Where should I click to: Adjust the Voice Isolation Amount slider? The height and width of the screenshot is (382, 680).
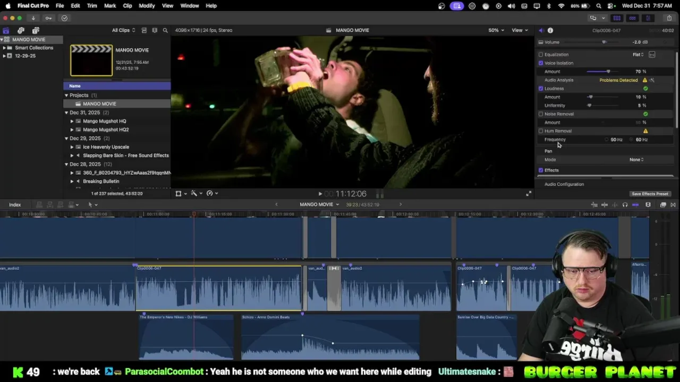coord(608,72)
